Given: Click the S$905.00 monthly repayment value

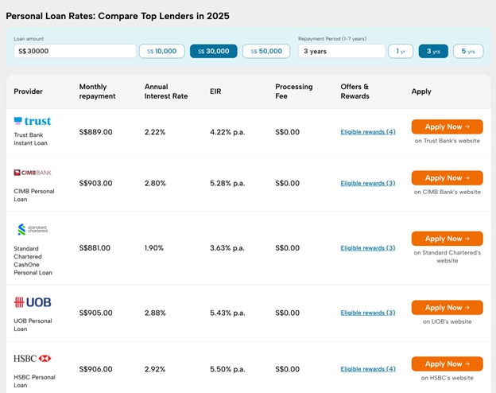Looking at the screenshot, I should click(x=96, y=313).
